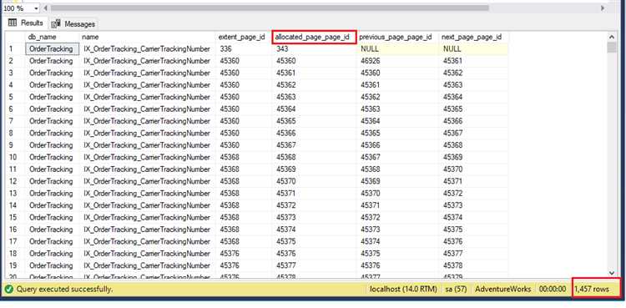Select next page cell 45370

point(473,169)
